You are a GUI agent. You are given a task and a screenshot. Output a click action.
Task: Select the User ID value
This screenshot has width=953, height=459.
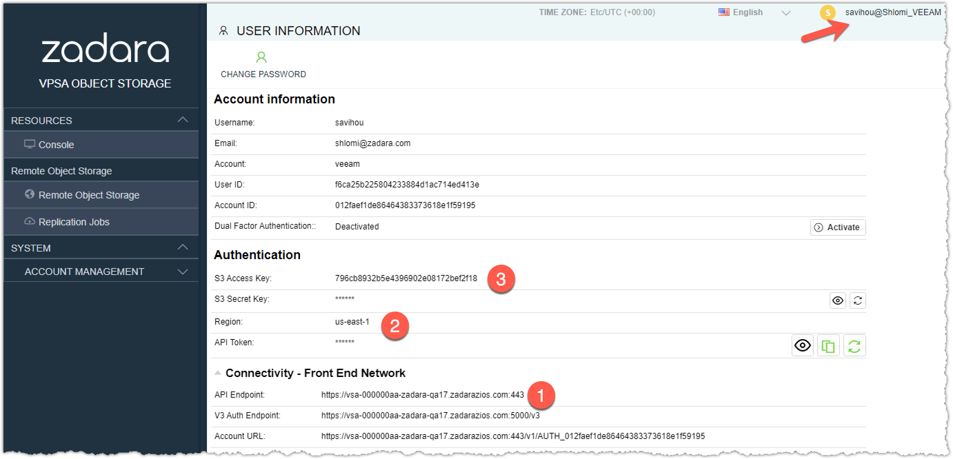click(x=407, y=185)
